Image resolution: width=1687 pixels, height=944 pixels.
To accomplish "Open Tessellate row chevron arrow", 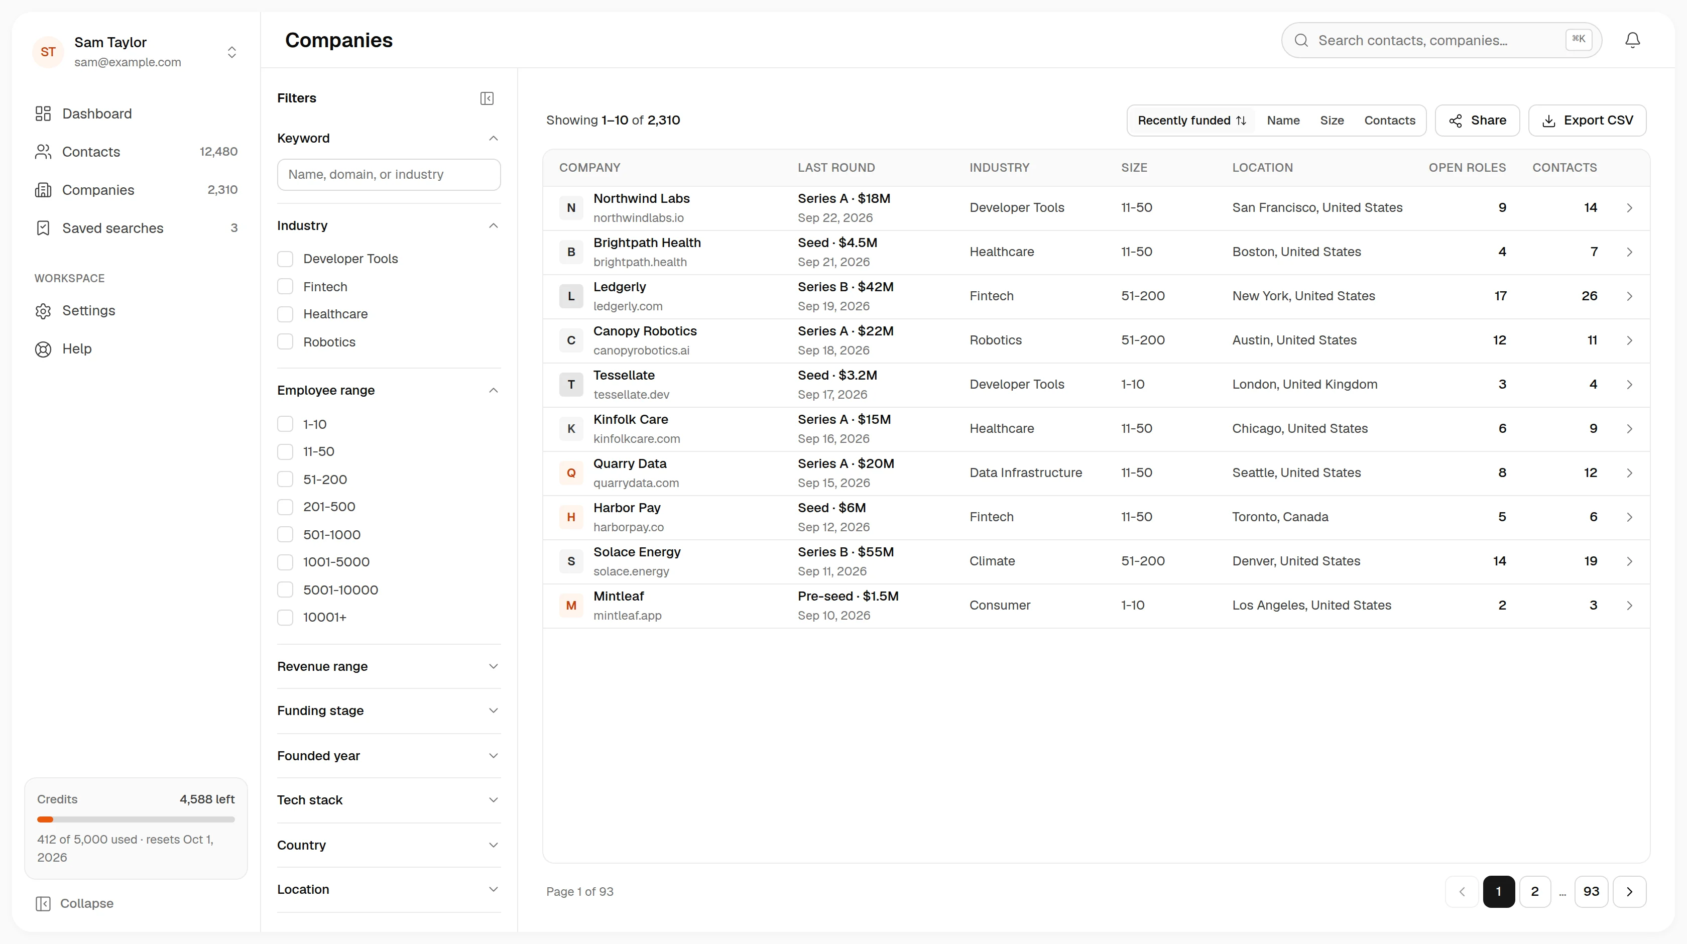I will 1629,385.
